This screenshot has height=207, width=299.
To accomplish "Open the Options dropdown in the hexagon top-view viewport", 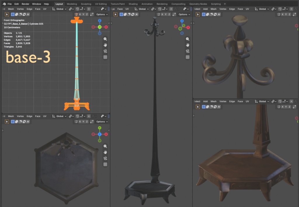I will [x=102, y=122].
